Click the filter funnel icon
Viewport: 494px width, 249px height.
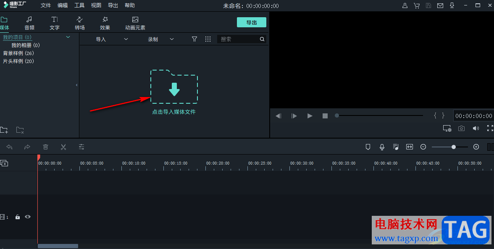tap(194, 39)
